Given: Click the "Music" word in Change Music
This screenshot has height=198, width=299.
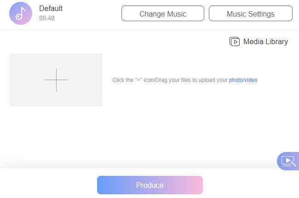Looking at the screenshot, I should pyautogui.click(x=175, y=14).
